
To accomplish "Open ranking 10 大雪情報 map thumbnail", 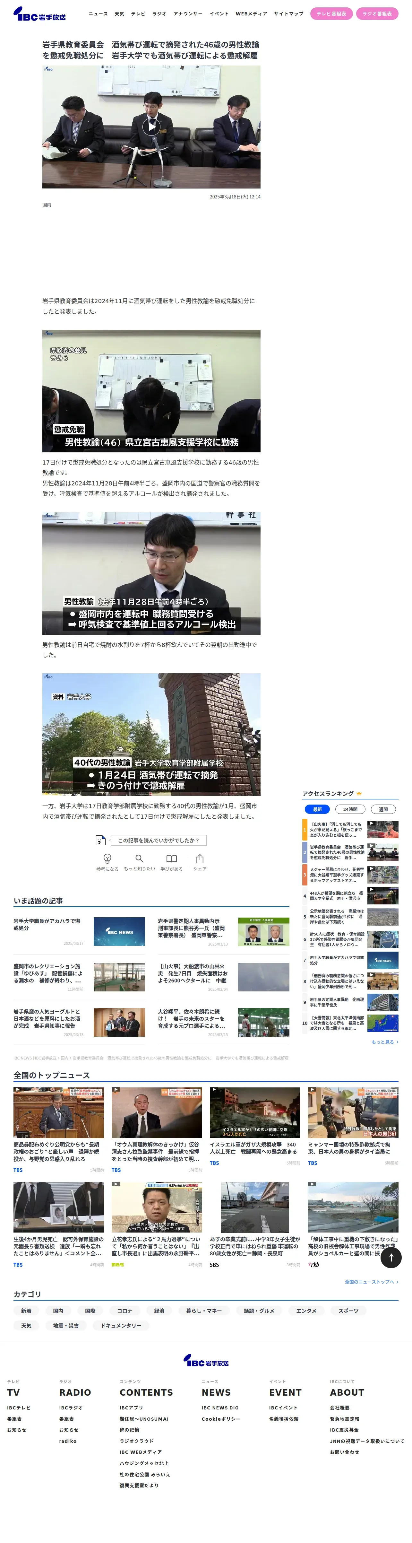I will pyautogui.click(x=383, y=1023).
